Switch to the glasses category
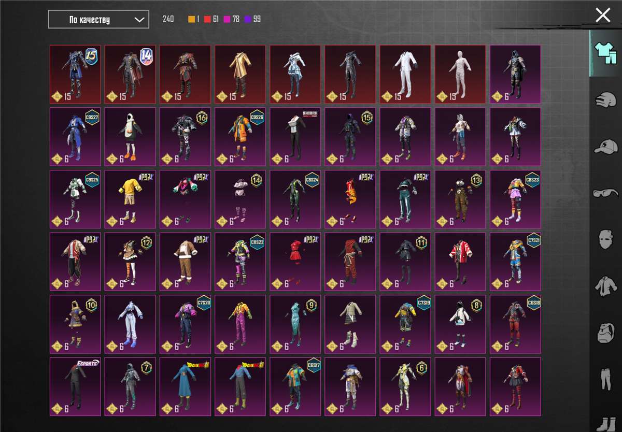 tap(605, 194)
